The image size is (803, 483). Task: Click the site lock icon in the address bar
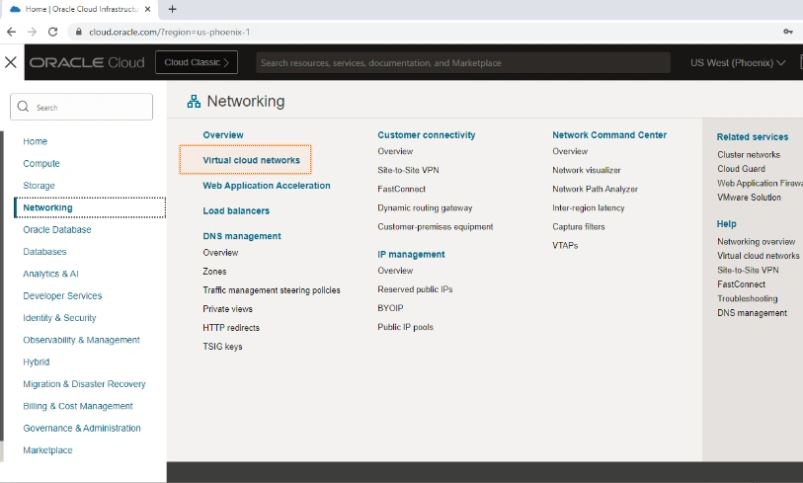pos(78,32)
